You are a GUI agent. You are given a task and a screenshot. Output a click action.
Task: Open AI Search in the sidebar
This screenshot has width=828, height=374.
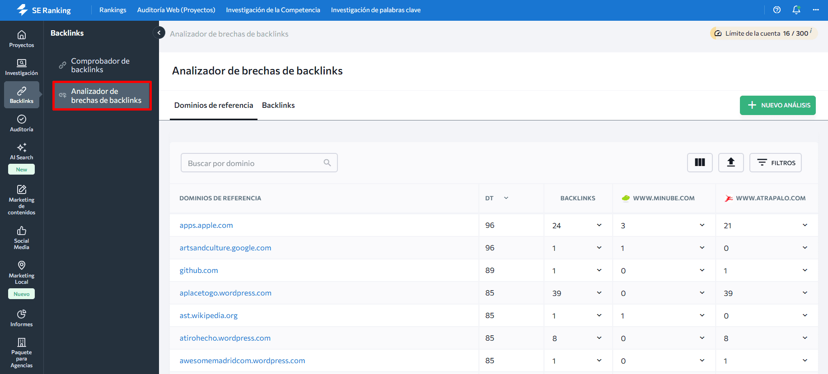tap(22, 152)
